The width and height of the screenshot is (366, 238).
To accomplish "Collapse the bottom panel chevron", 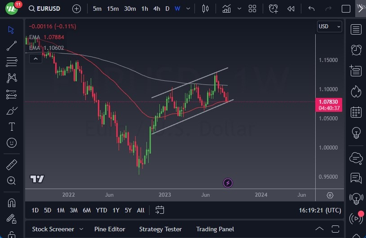I will point(319,229).
